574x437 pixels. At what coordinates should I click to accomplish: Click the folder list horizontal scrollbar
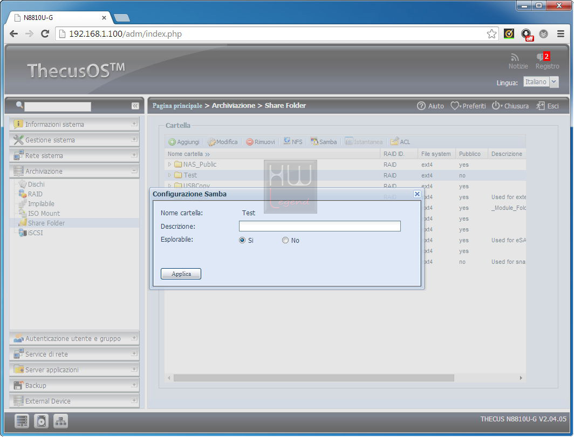314,378
